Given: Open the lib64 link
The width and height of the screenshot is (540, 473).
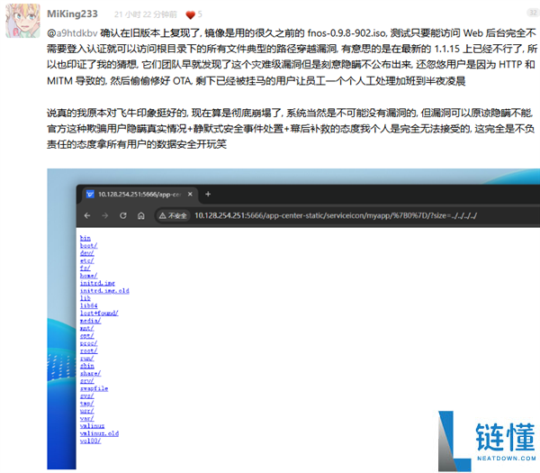Looking at the screenshot, I should click(88, 305).
